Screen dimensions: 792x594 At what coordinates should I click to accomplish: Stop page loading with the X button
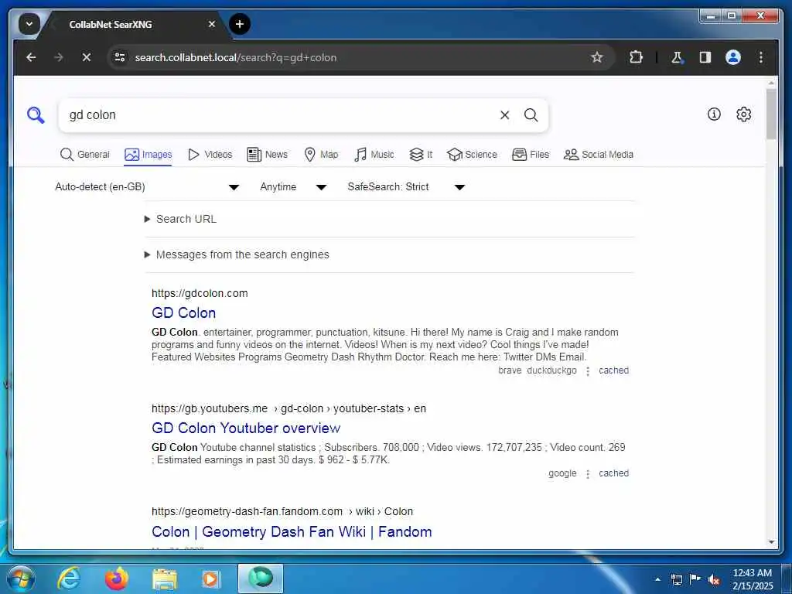point(87,57)
